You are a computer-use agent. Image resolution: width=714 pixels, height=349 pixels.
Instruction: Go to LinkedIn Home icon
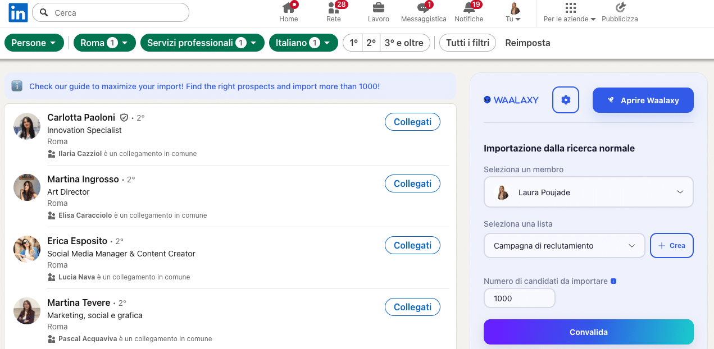point(289,8)
